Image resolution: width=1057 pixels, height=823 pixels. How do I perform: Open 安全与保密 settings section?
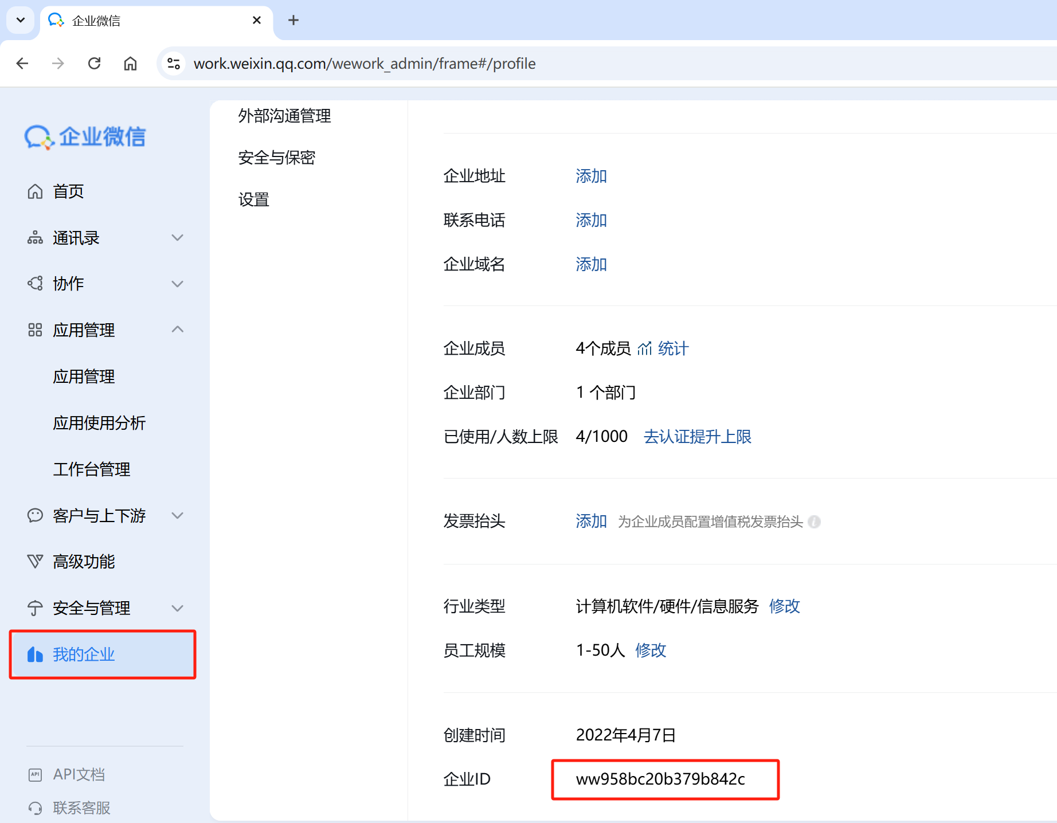[x=277, y=158]
